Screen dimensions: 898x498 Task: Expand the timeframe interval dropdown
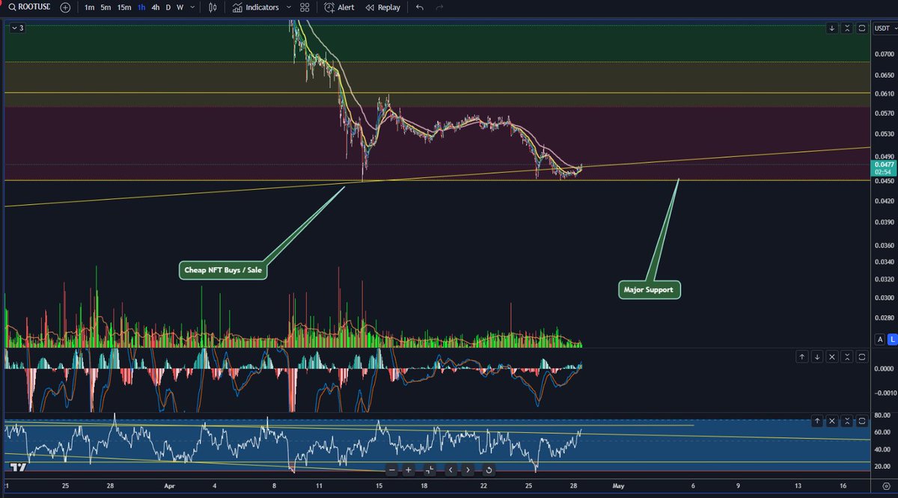pos(194,7)
